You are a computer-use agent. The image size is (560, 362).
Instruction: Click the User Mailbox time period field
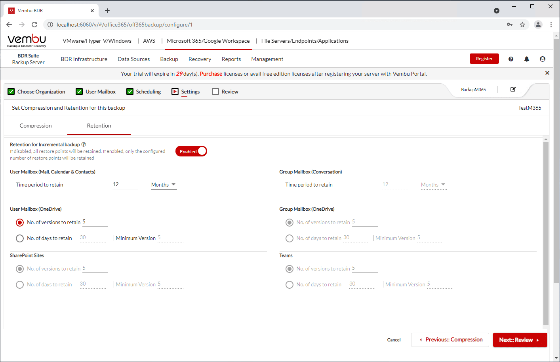click(x=125, y=185)
